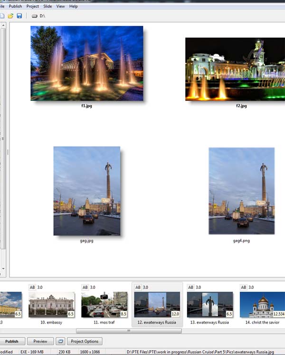
Task: Click the Save project floppy icon
Action: (19, 16)
